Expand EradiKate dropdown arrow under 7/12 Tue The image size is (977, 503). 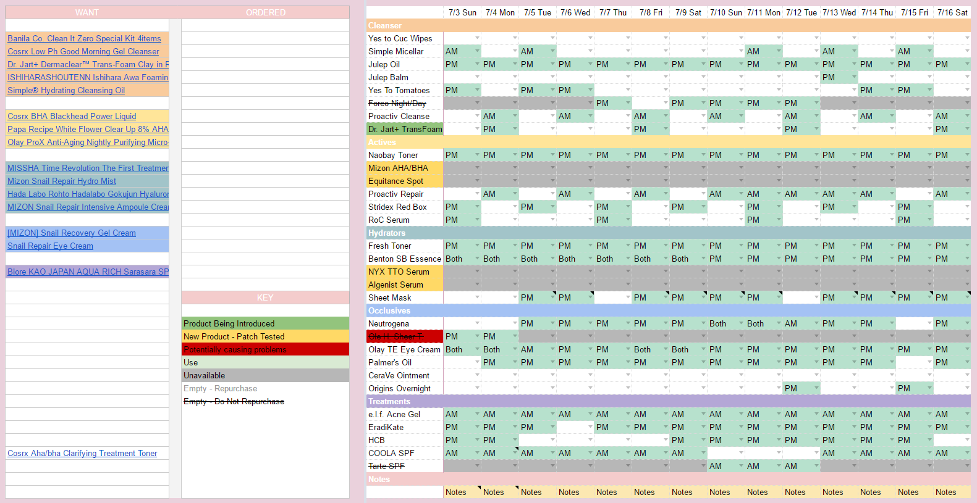[816, 427]
